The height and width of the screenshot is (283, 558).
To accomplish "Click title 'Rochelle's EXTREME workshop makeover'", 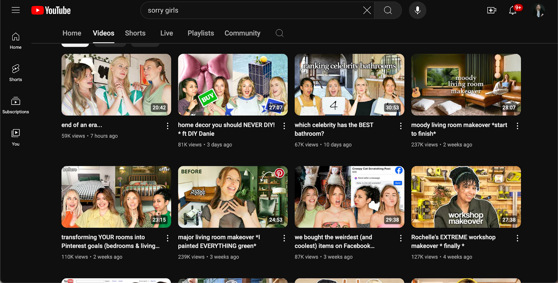I will pos(453,242).
